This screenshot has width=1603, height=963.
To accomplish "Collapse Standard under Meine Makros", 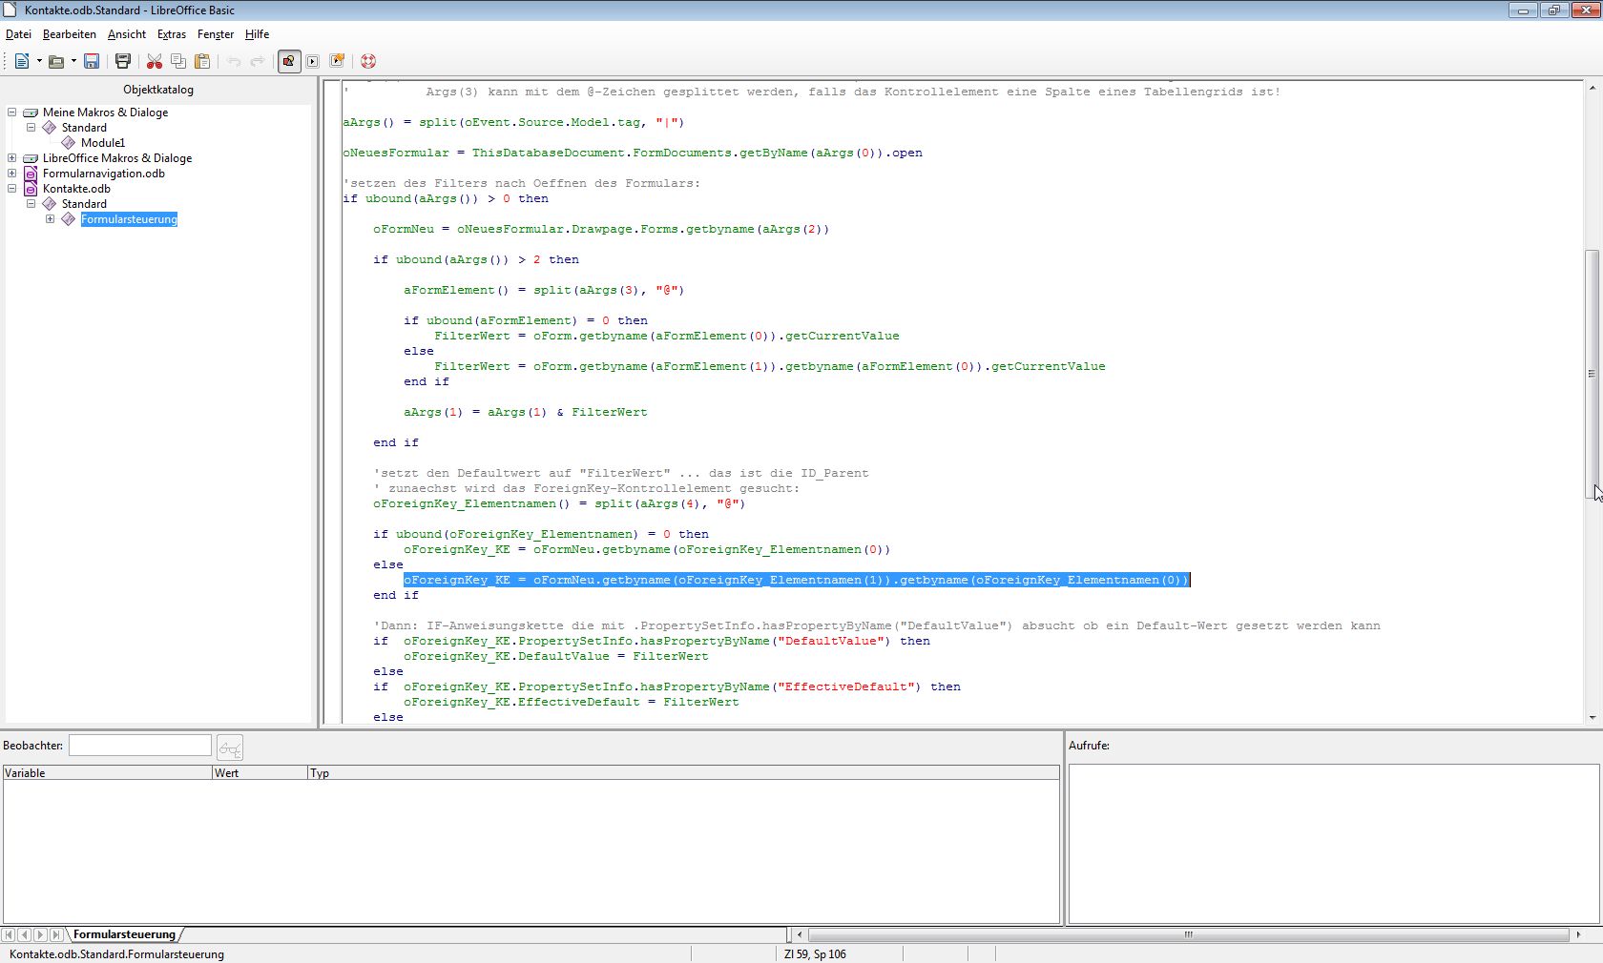I will coord(31,127).
